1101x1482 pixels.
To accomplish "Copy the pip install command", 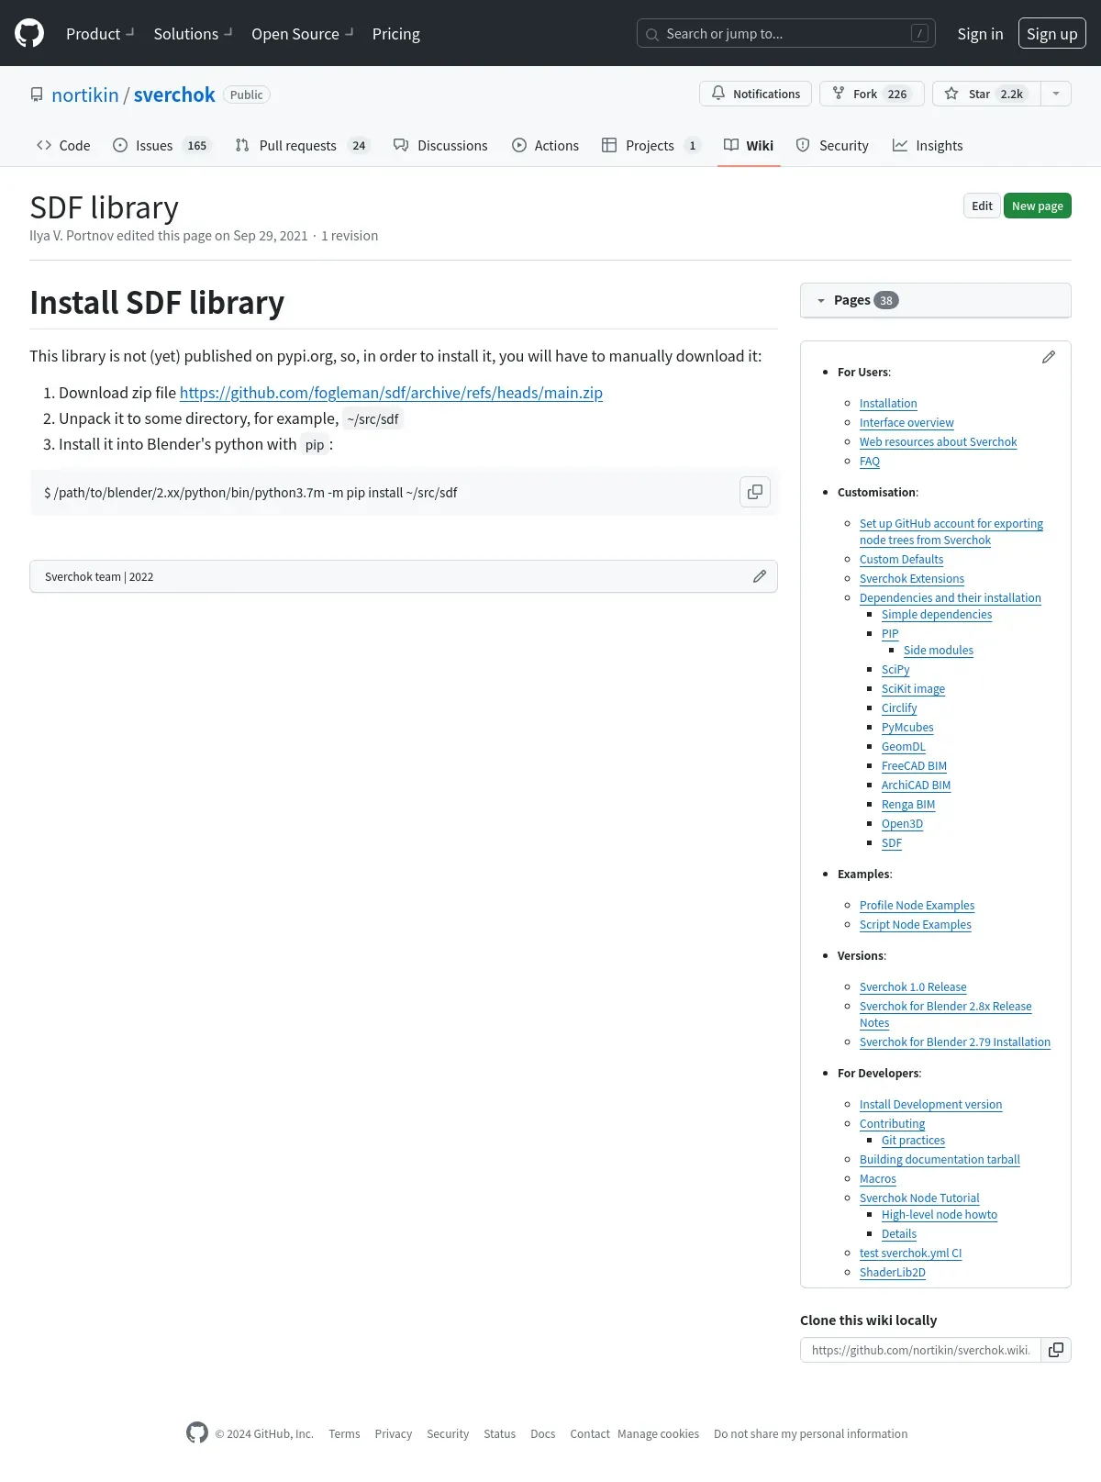I will pyautogui.click(x=754, y=492).
